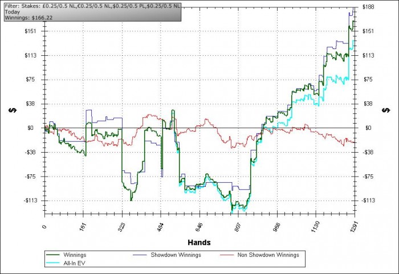Click the right axis $0 label
This screenshot has width=399, height=274.
pos(368,128)
